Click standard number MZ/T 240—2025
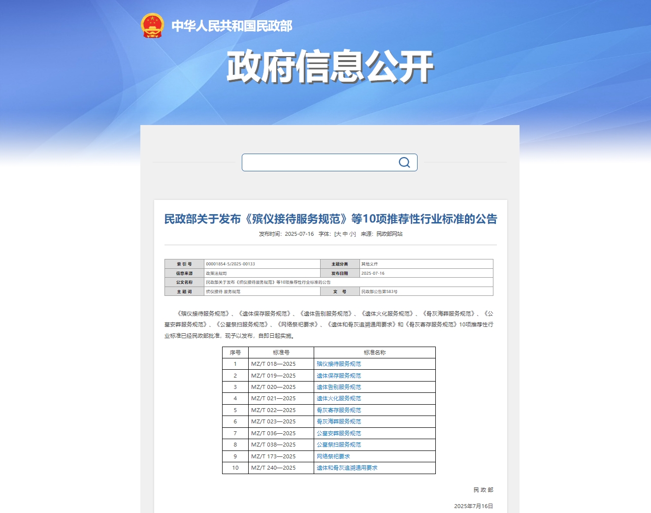Viewport: 651px width, 513px height. tap(273, 468)
